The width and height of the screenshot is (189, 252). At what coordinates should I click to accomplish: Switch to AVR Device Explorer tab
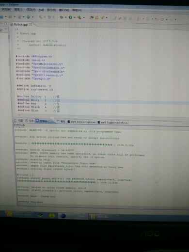81,122
